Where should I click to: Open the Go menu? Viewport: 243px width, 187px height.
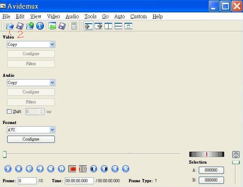click(x=105, y=17)
